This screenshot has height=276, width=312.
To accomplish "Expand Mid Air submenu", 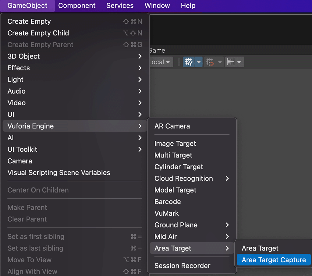I will [192, 237].
